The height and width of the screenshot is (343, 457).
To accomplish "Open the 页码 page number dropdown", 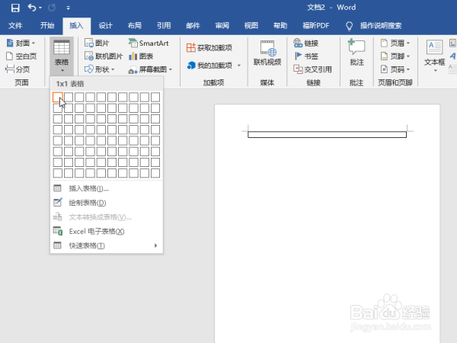I will (x=395, y=69).
